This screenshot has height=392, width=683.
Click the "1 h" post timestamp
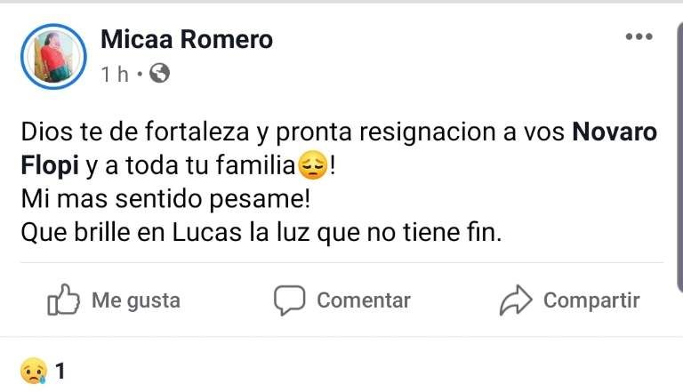click(x=116, y=74)
